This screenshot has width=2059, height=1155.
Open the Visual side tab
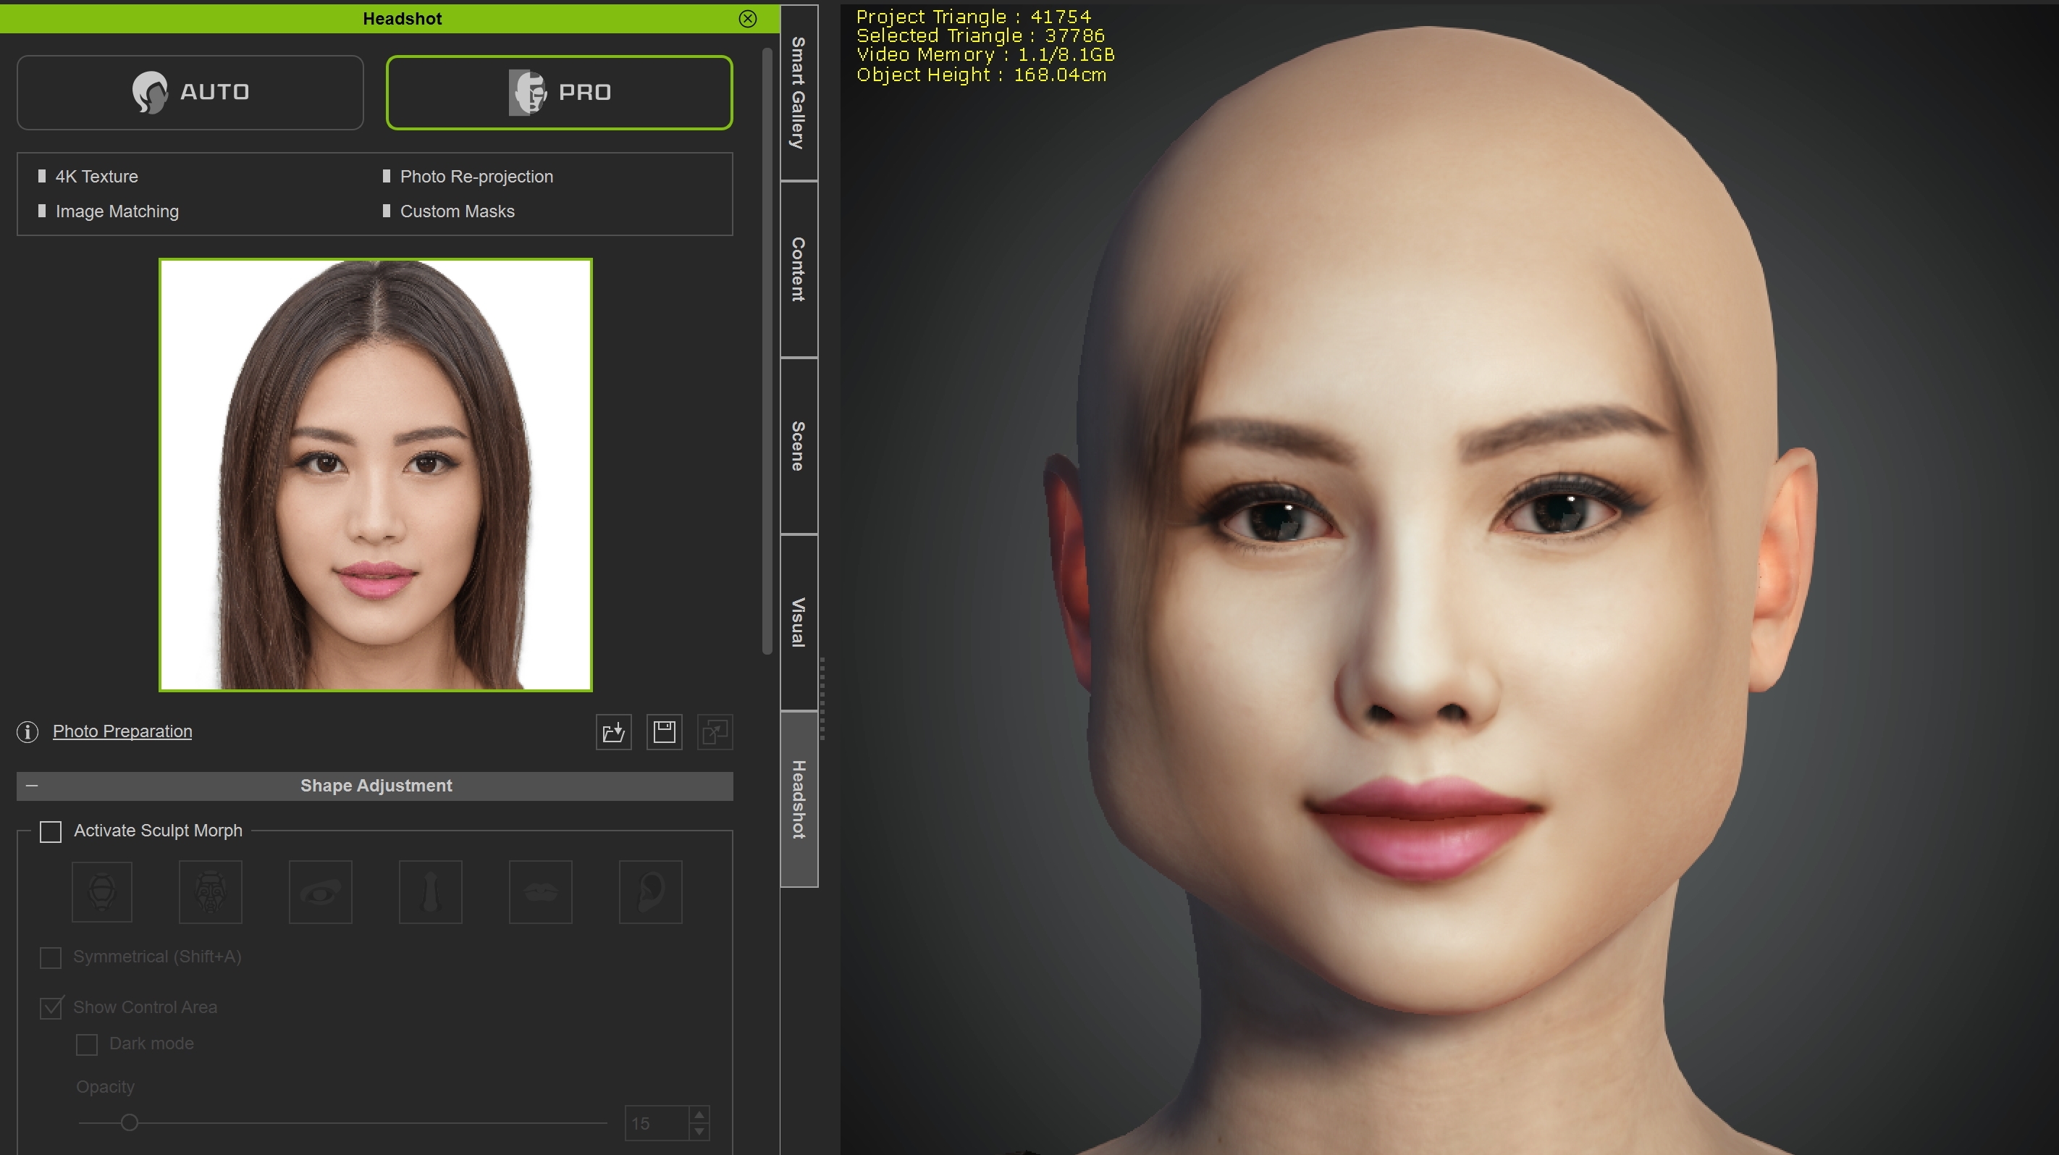798,623
